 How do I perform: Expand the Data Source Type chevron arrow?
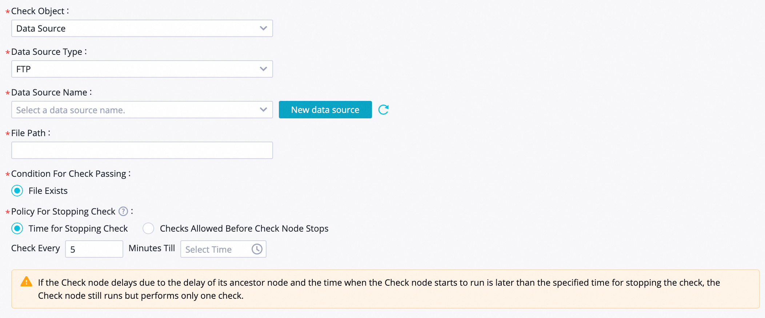tap(263, 69)
